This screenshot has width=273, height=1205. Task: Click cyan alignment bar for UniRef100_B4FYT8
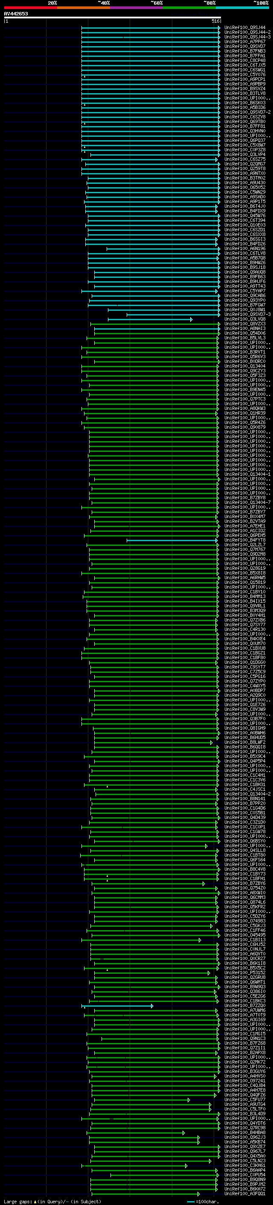tap(172, 540)
